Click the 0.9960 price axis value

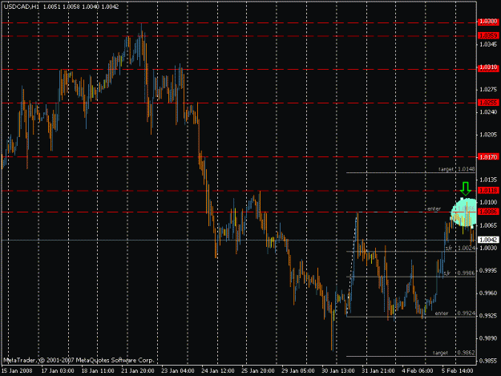point(488,293)
